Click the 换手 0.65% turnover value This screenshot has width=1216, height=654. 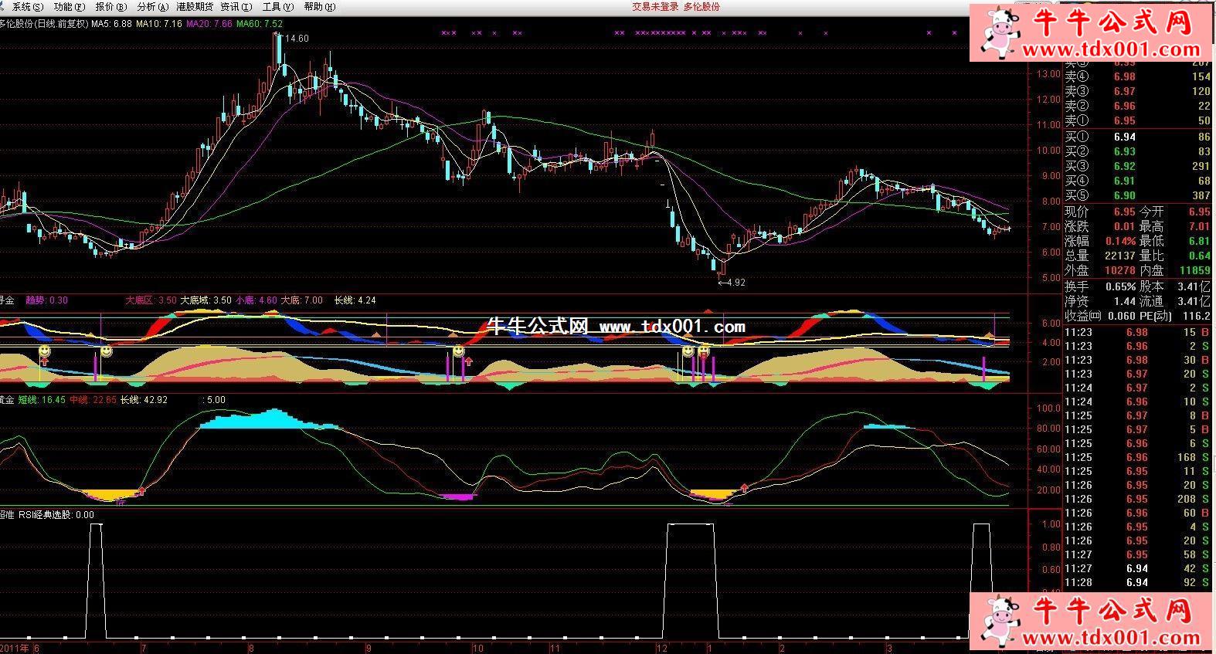point(1121,286)
